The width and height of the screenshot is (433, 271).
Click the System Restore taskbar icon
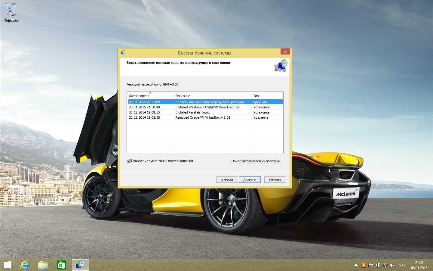[x=80, y=265]
